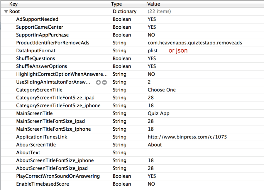Click the Value column header
This screenshot has height=190, width=264.
click(153, 4)
